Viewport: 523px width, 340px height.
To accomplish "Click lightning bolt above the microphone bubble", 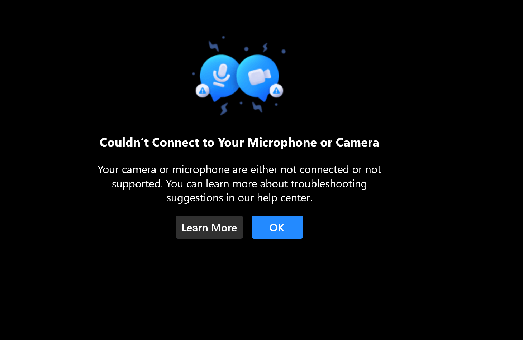I will 214,46.
